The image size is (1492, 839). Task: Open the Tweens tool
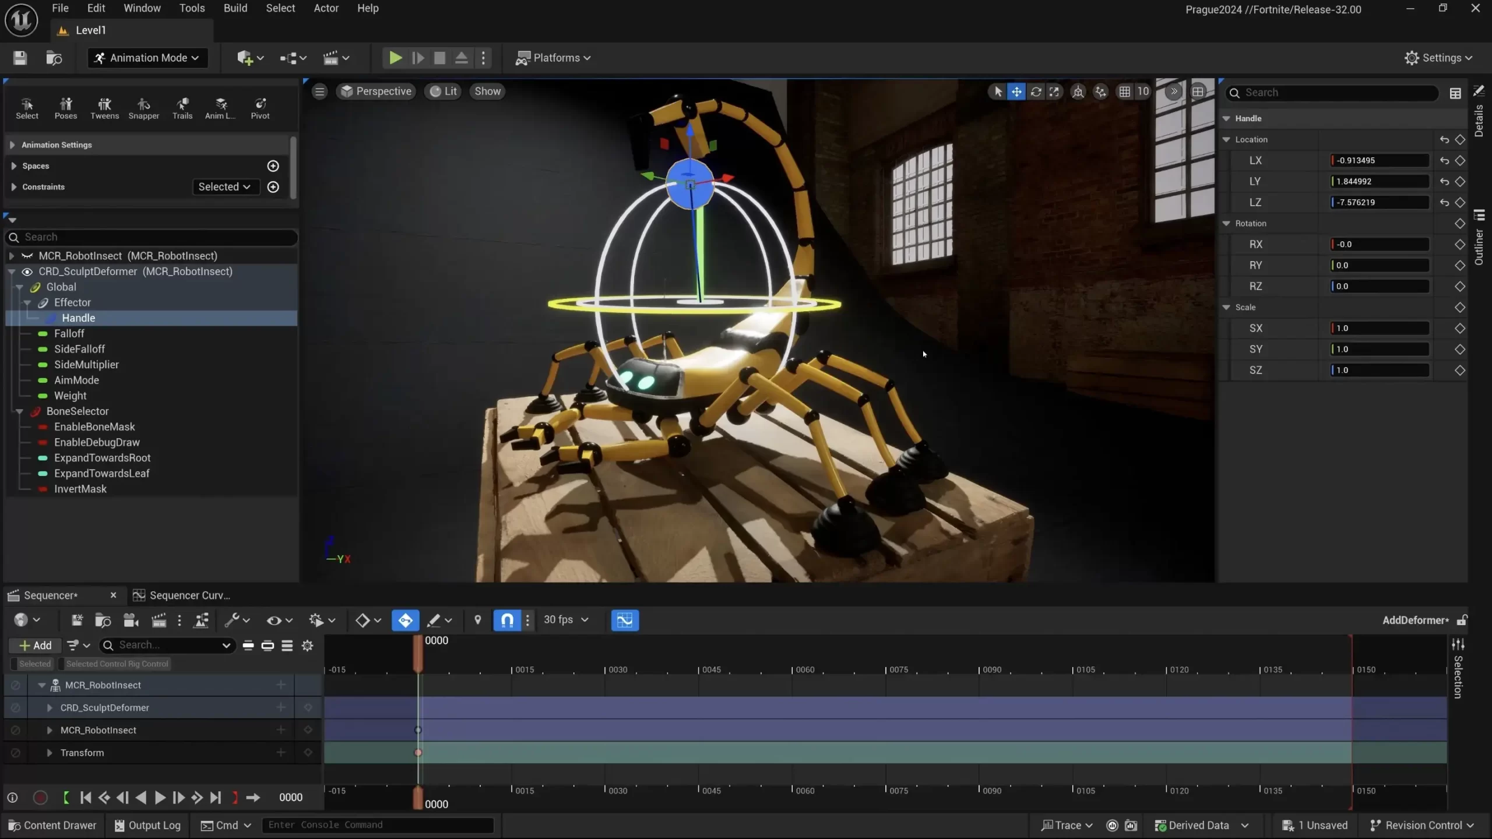tap(105, 108)
